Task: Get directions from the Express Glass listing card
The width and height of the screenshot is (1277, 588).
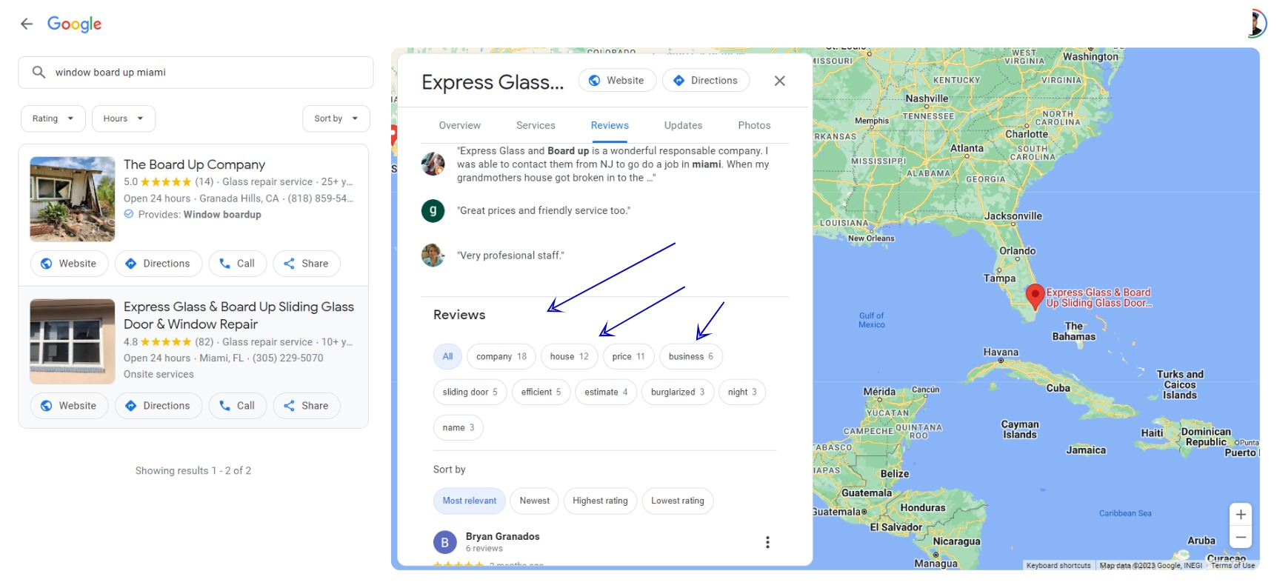Action: tap(159, 406)
